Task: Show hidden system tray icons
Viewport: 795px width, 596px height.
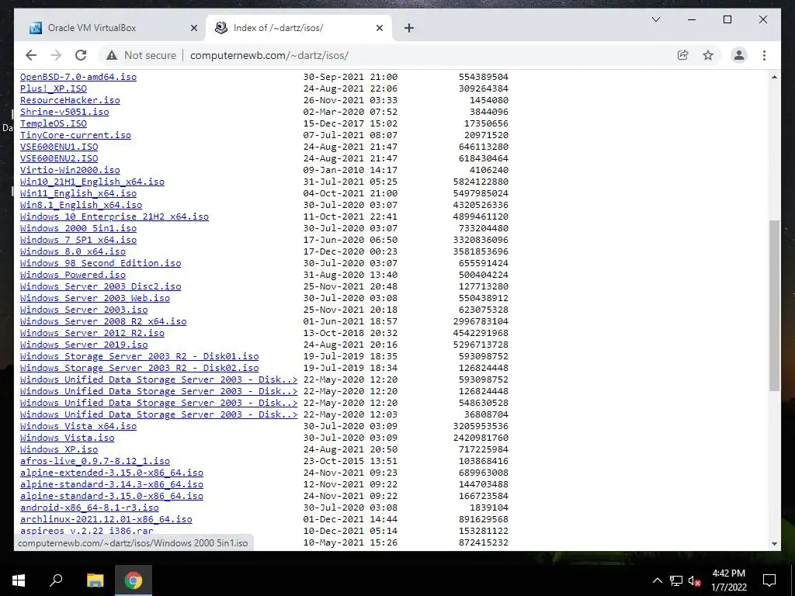Action: coord(657,580)
